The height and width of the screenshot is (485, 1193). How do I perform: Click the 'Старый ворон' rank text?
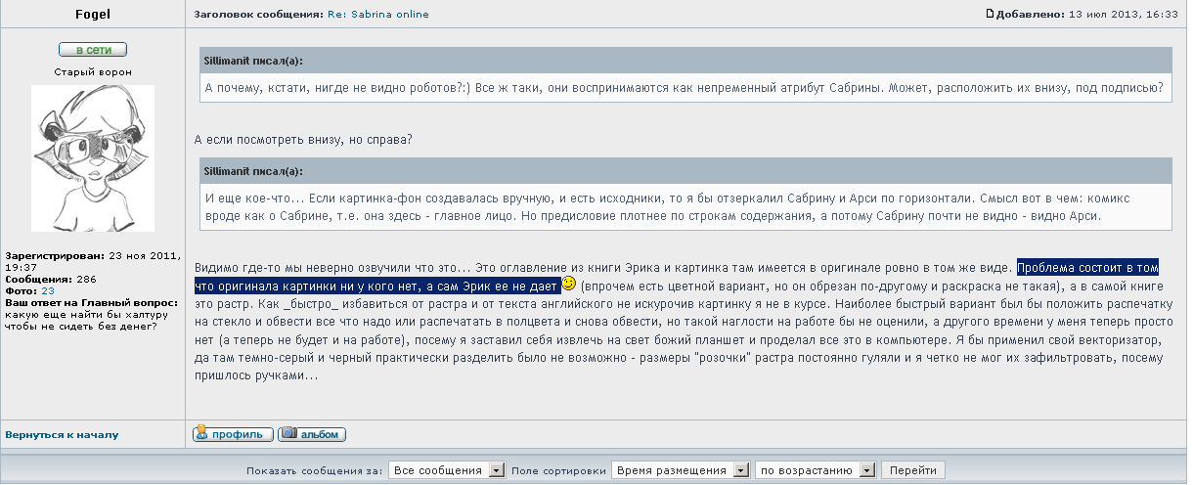93,71
